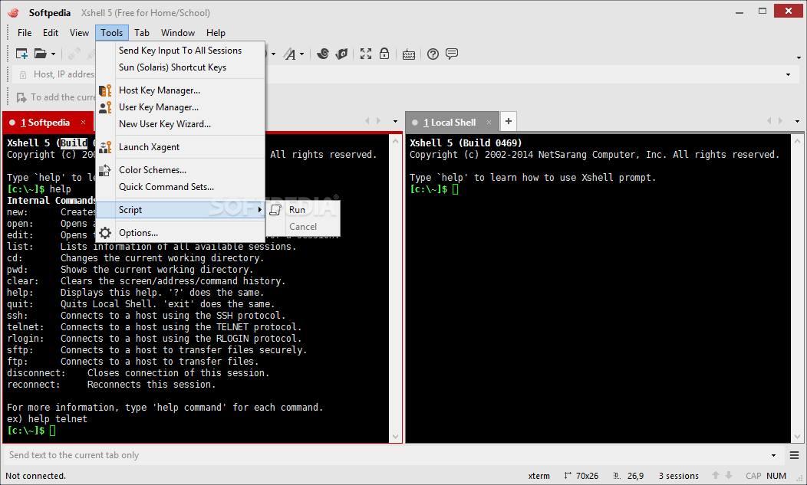Click the Help question mark icon
Screen dimensions: 807x485
433,54
